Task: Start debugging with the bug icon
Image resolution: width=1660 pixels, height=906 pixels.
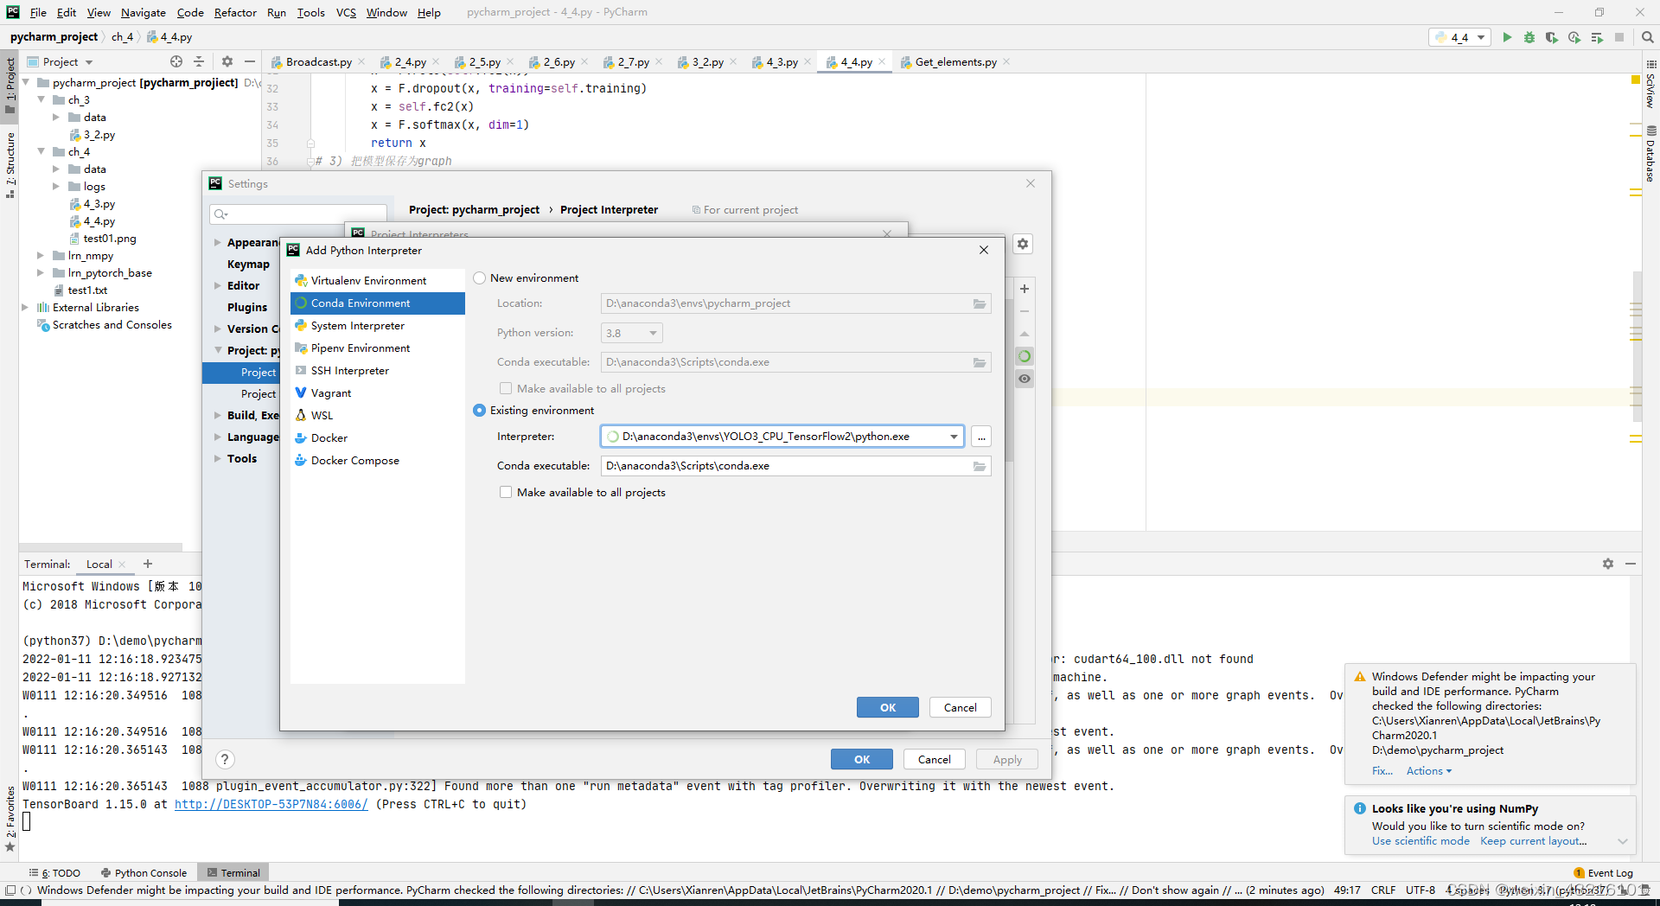Action: point(1529,37)
